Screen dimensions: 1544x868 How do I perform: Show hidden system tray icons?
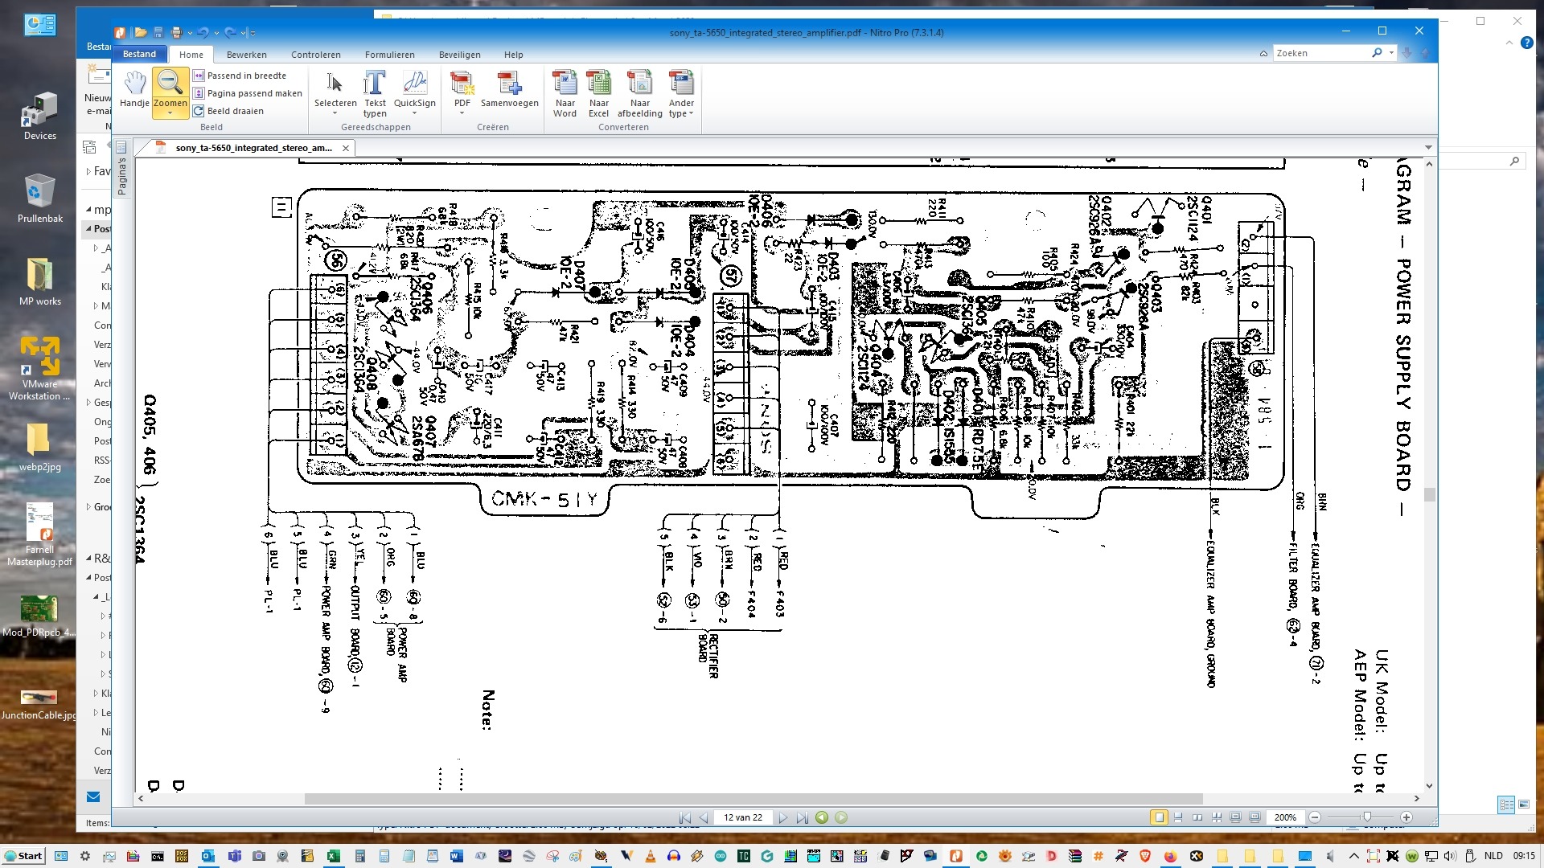click(x=1353, y=856)
